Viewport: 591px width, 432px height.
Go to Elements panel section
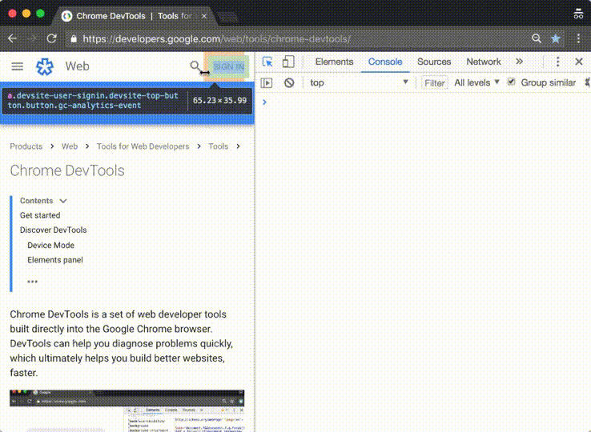55,260
